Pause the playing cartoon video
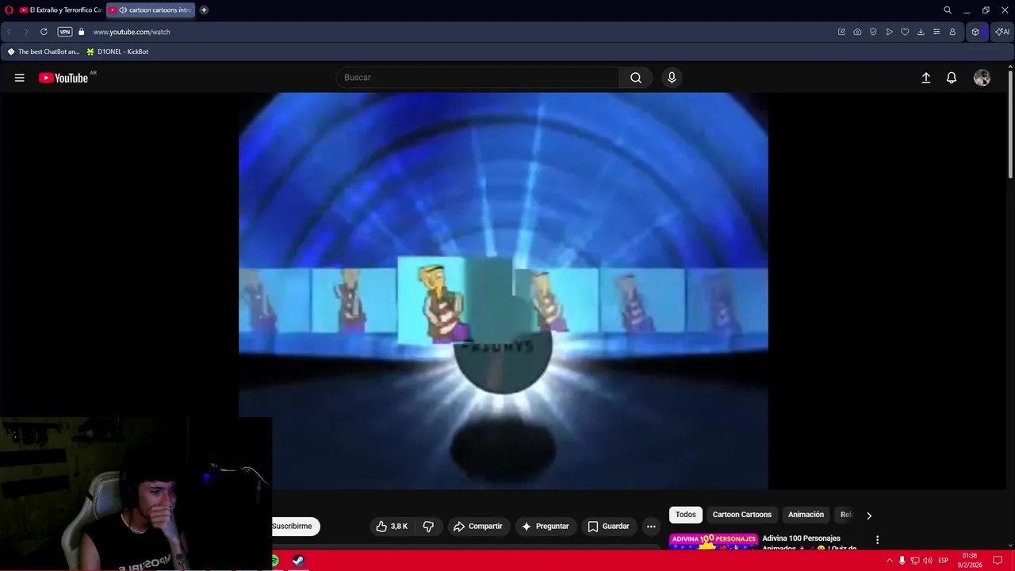The width and height of the screenshot is (1015, 571). [503, 290]
